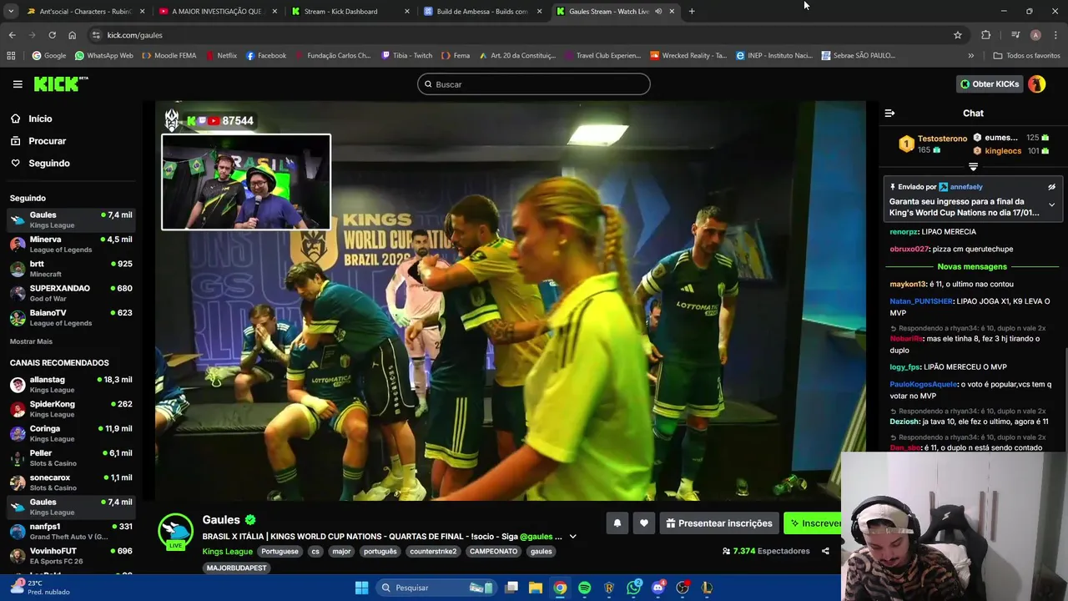The width and height of the screenshot is (1068, 601).
Task: Go back with the browser back arrow
Action: pos(12,35)
